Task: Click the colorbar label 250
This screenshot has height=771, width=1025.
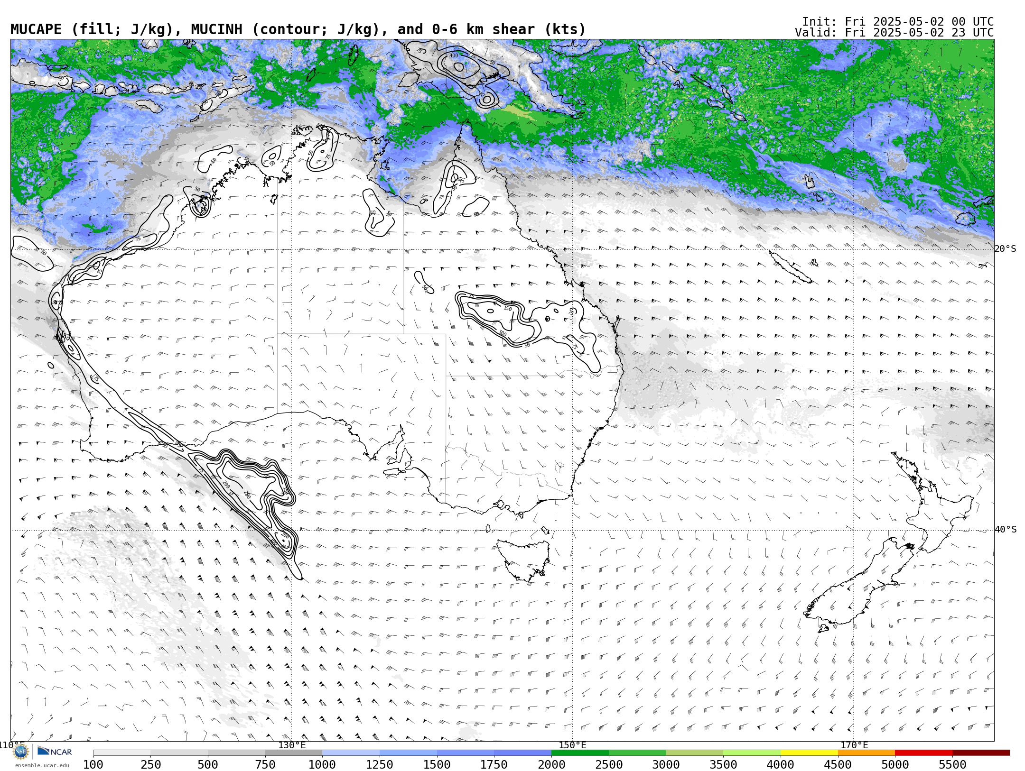Action: click(151, 764)
